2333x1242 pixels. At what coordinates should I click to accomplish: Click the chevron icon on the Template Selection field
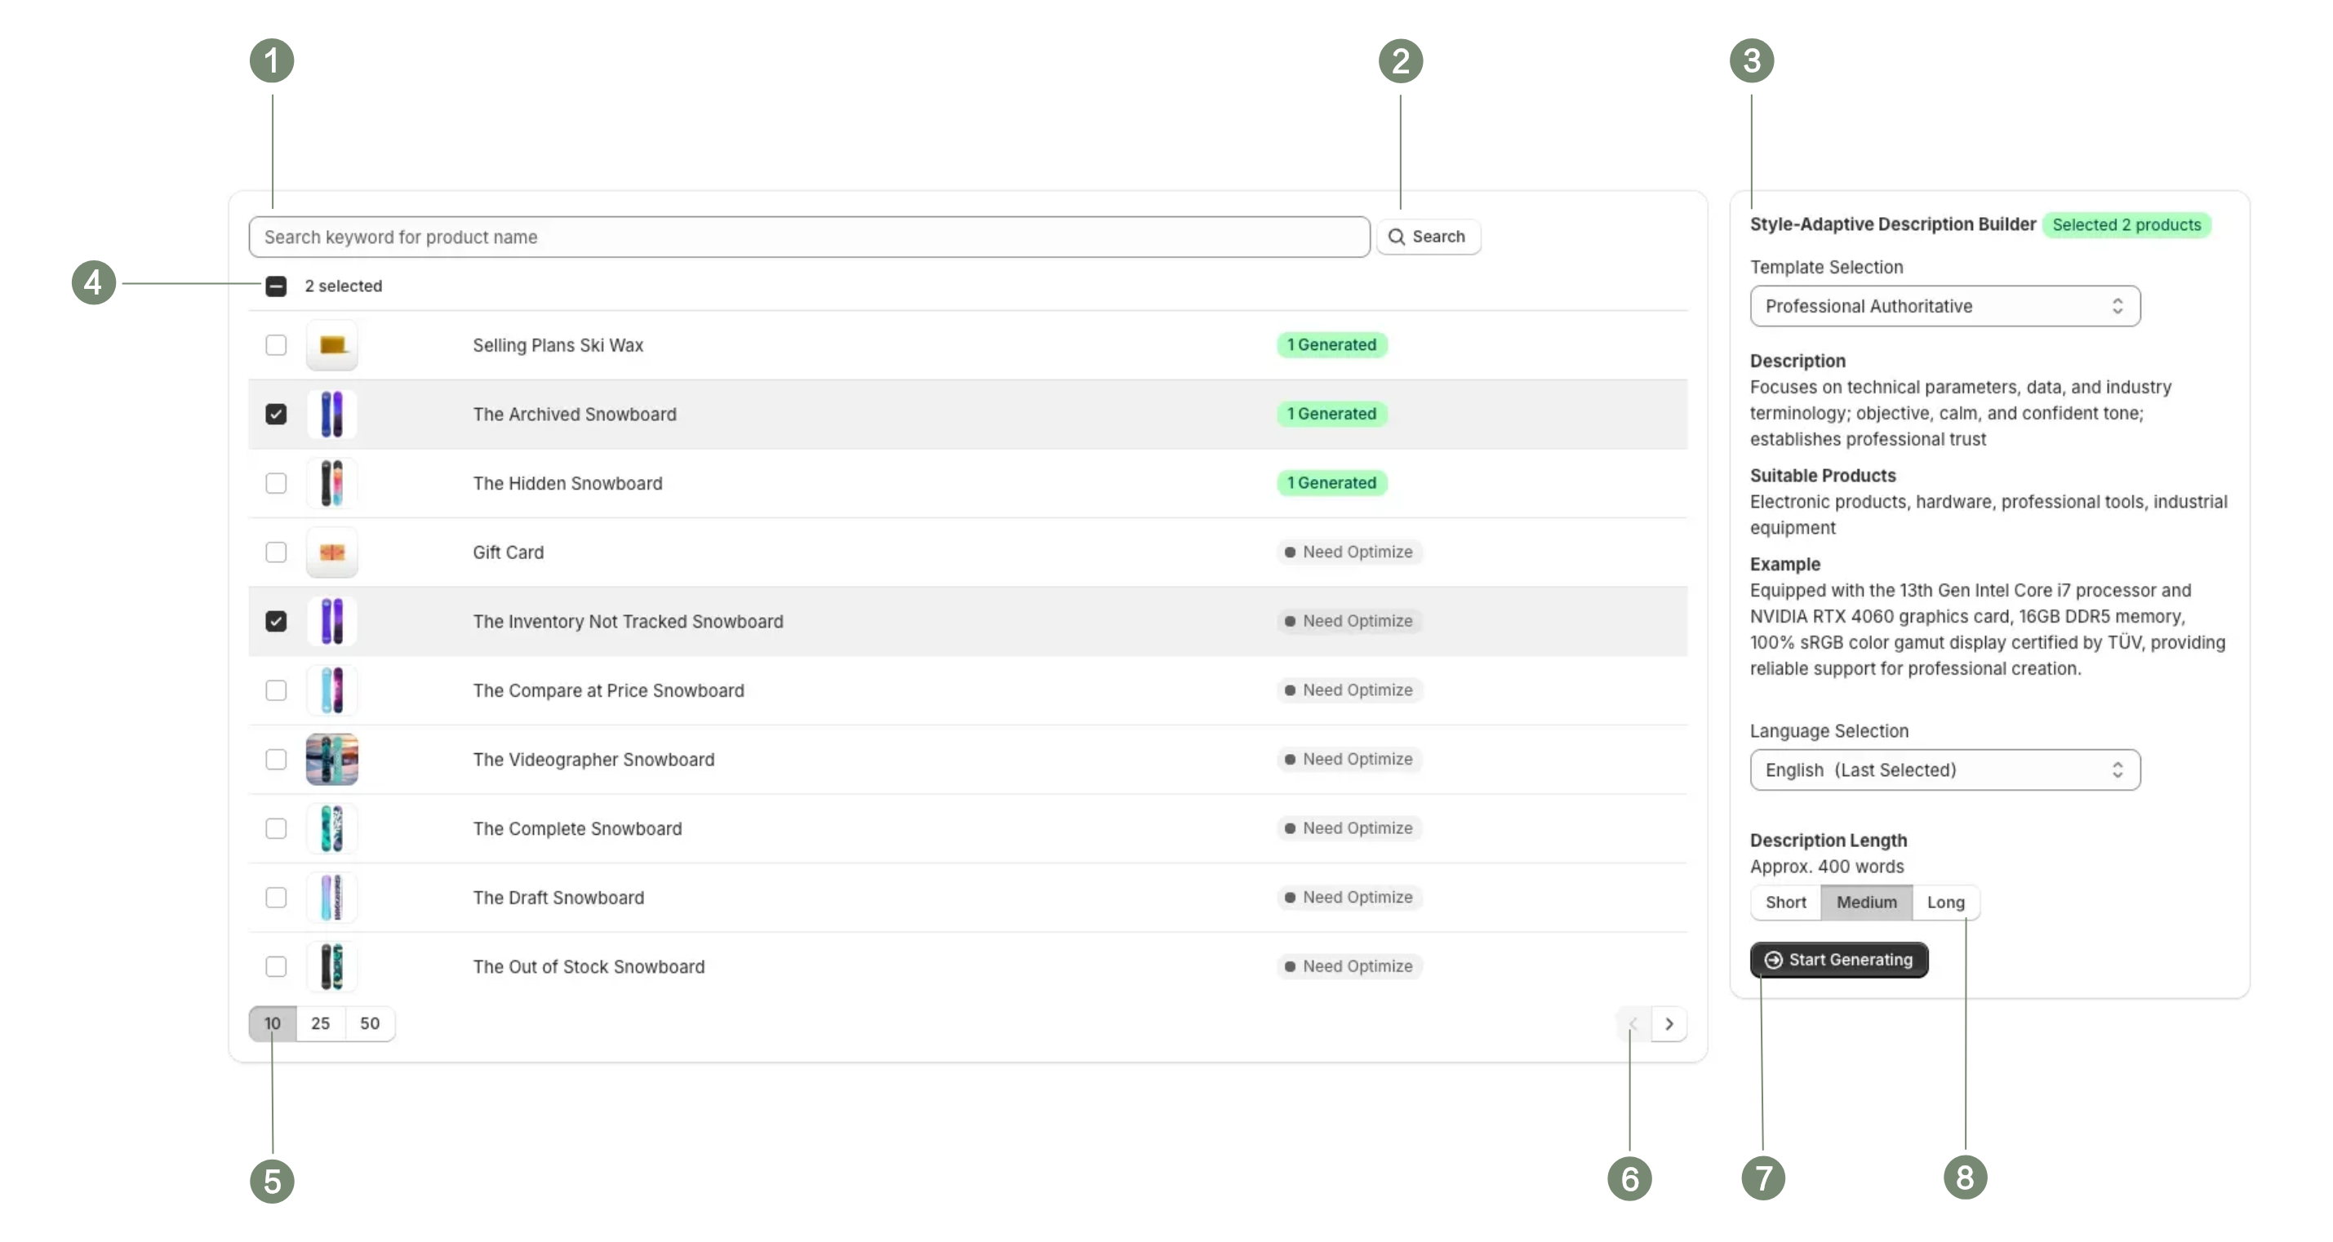coord(2117,306)
